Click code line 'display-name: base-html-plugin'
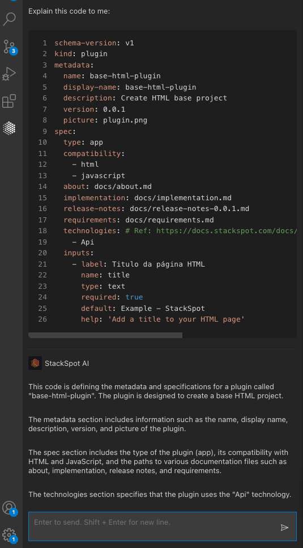The height and width of the screenshot is (548, 303). pos(130,87)
